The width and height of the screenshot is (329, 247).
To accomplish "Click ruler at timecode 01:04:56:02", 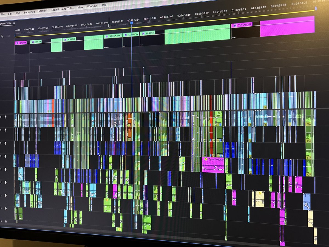I will (x=220, y=12).
